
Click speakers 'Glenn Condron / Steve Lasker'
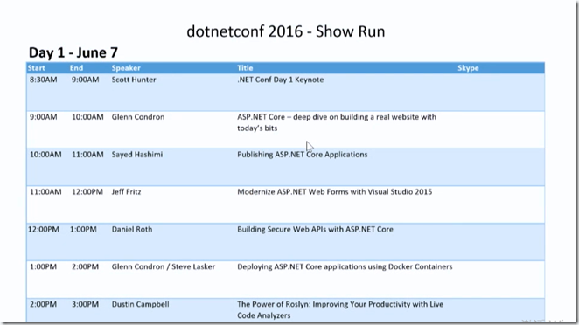coord(164,266)
